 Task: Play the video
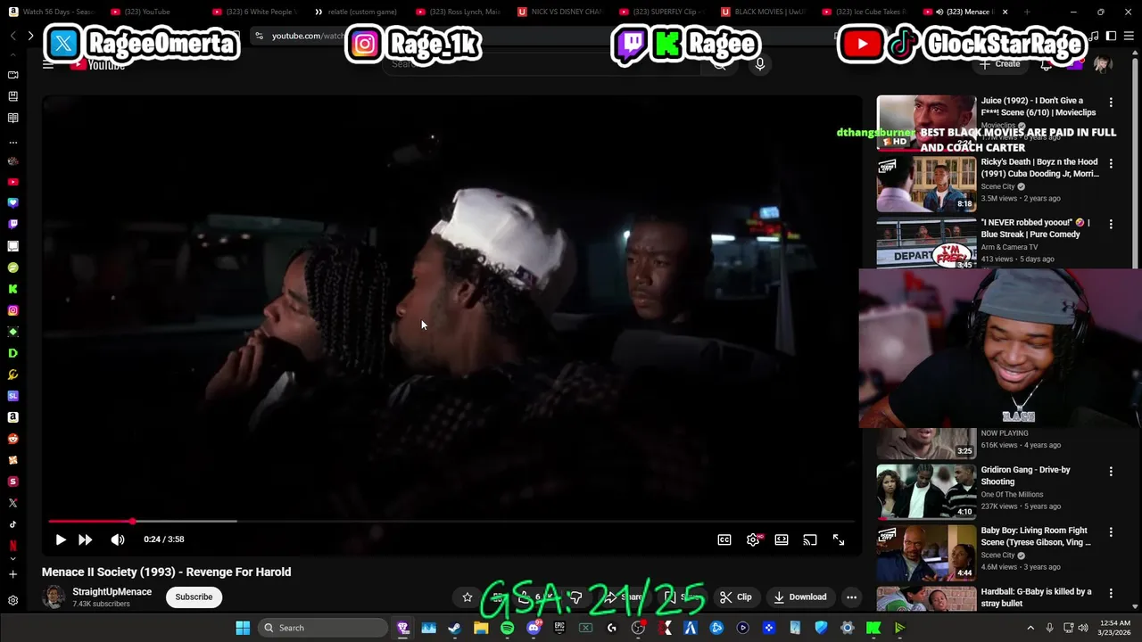tap(61, 539)
